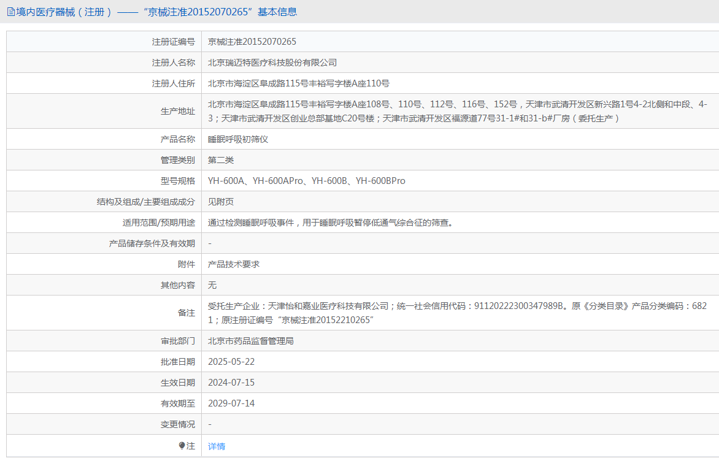Click the 变更情况 label

(178, 424)
